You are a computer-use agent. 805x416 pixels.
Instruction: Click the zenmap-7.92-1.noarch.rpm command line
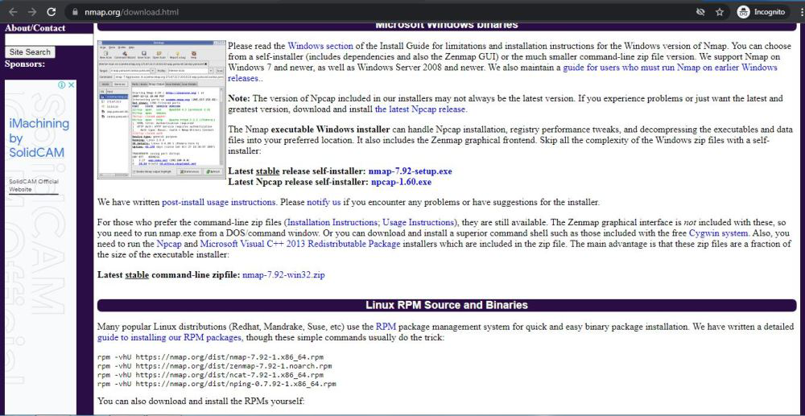click(215, 366)
